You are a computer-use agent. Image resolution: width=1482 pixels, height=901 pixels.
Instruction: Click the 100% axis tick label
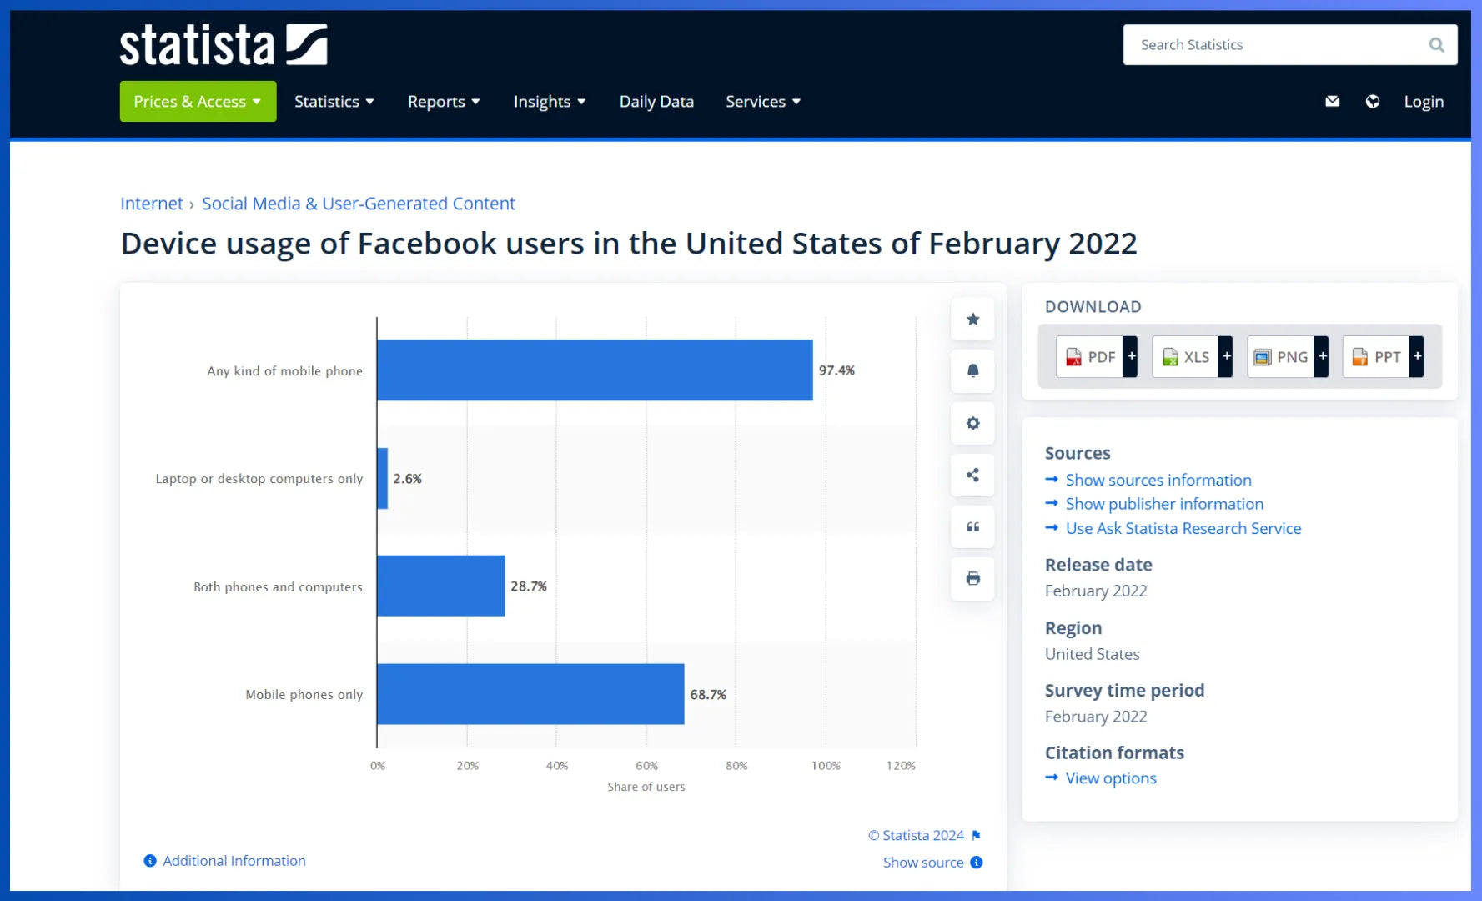click(x=826, y=765)
